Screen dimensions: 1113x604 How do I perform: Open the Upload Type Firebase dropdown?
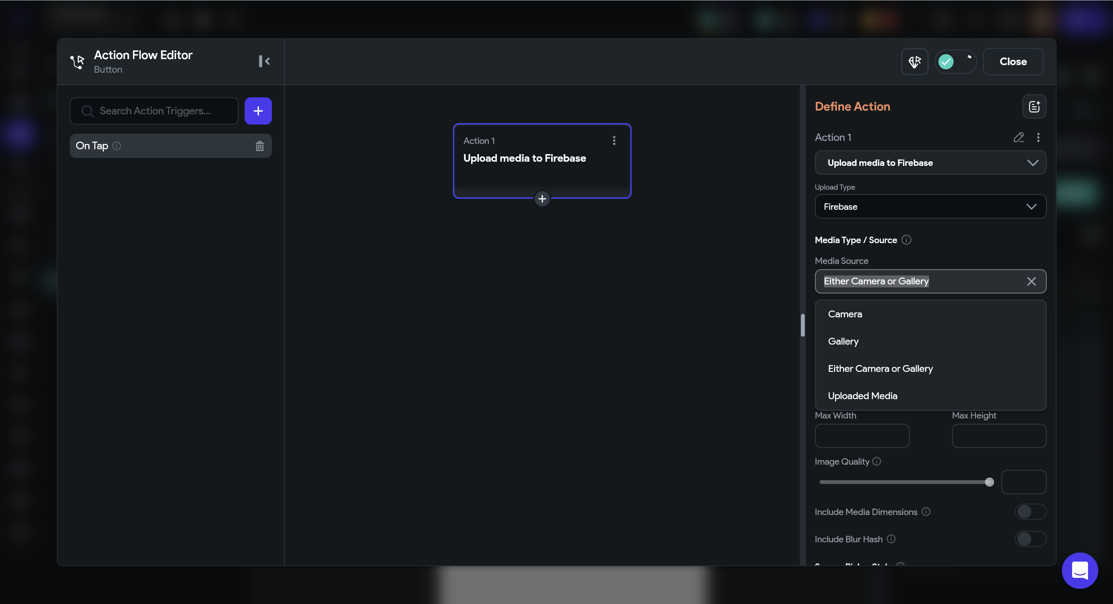click(930, 206)
